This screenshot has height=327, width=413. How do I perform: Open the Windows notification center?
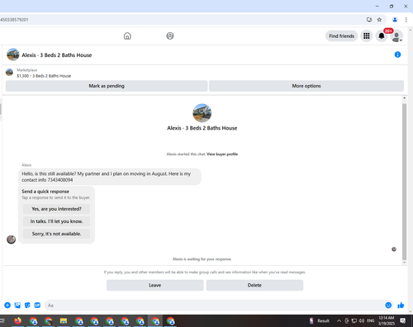(x=402, y=320)
